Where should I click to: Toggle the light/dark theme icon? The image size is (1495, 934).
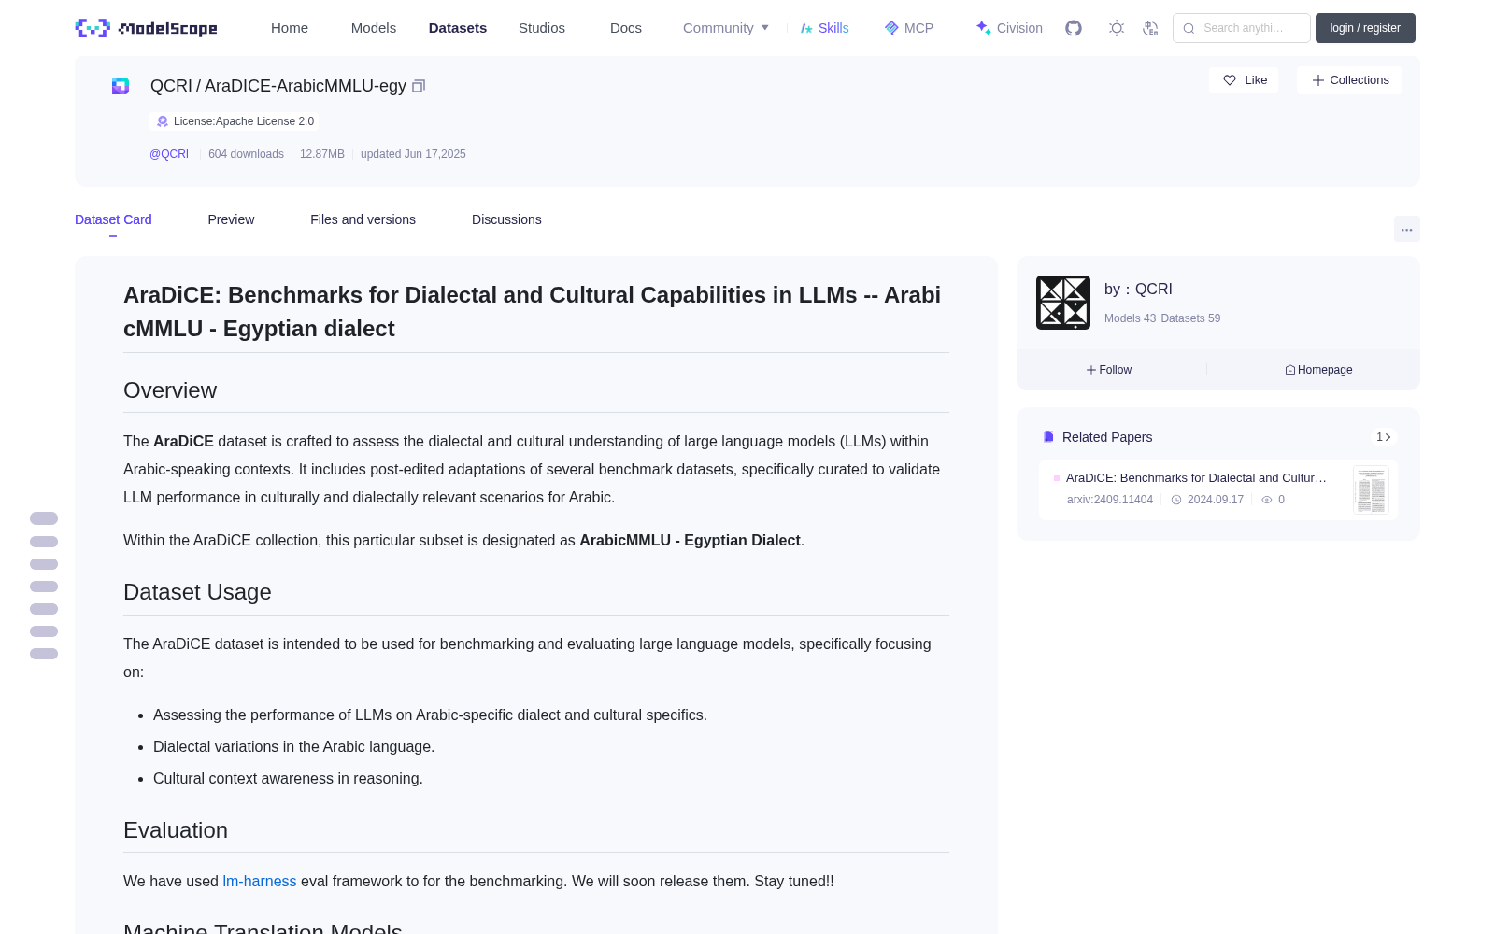(x=1117, y=28)
